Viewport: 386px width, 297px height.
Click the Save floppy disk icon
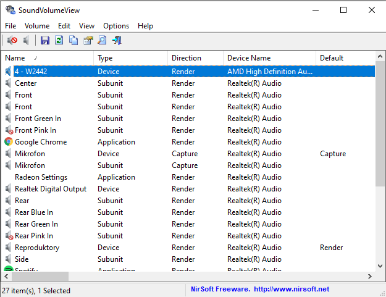click(44, 41)
